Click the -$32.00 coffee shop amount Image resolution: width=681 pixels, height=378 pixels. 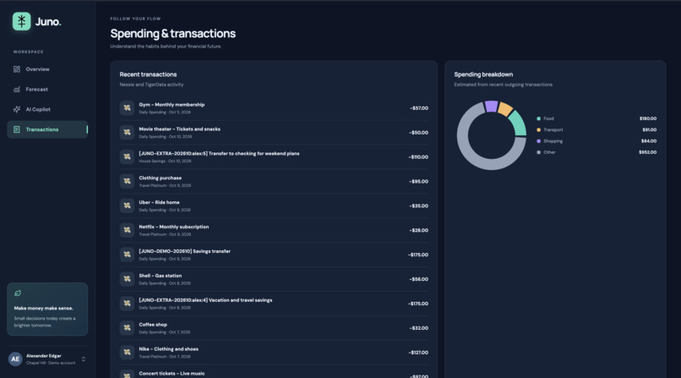419,328
